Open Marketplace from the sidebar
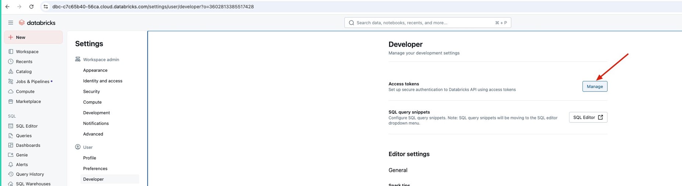Screen dimensions: 682x186 tap(28, 101)
